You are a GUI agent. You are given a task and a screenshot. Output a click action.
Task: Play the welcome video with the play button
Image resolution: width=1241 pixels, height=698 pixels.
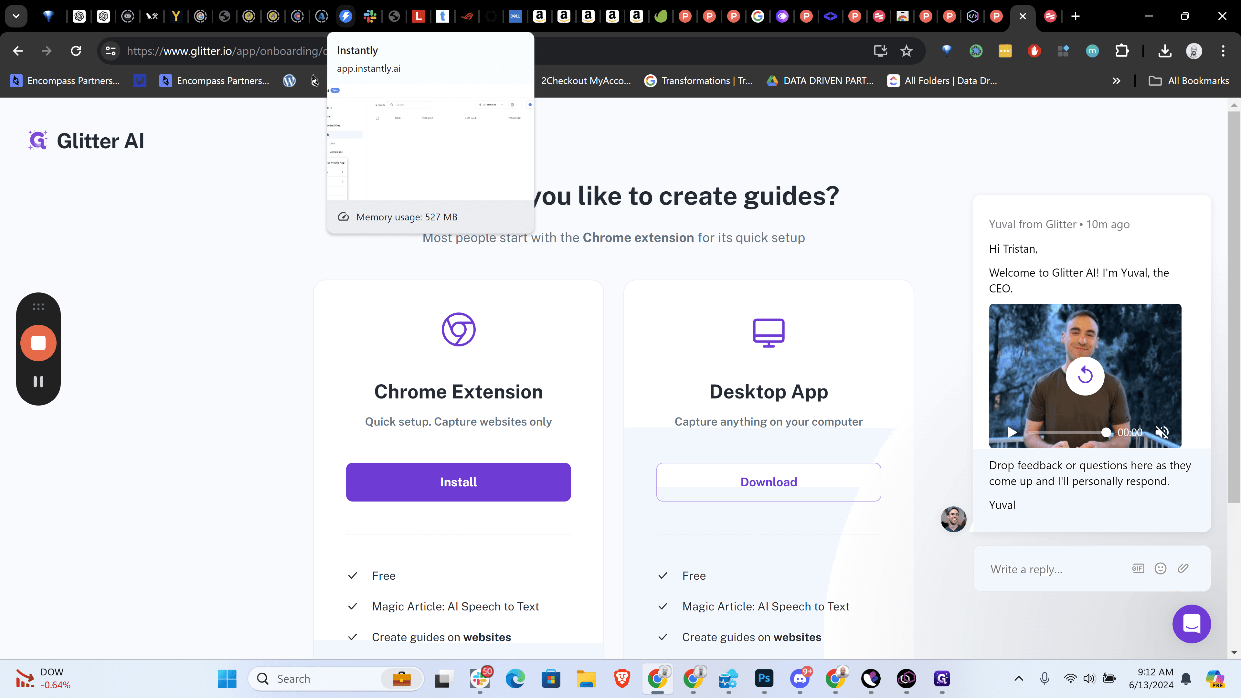(x=1012, y=432)
